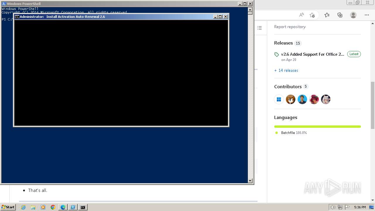This screenshot has height=211, width=375.
Task: Switch to Microsoft Edge in taskbar
Action: (63, 207)
